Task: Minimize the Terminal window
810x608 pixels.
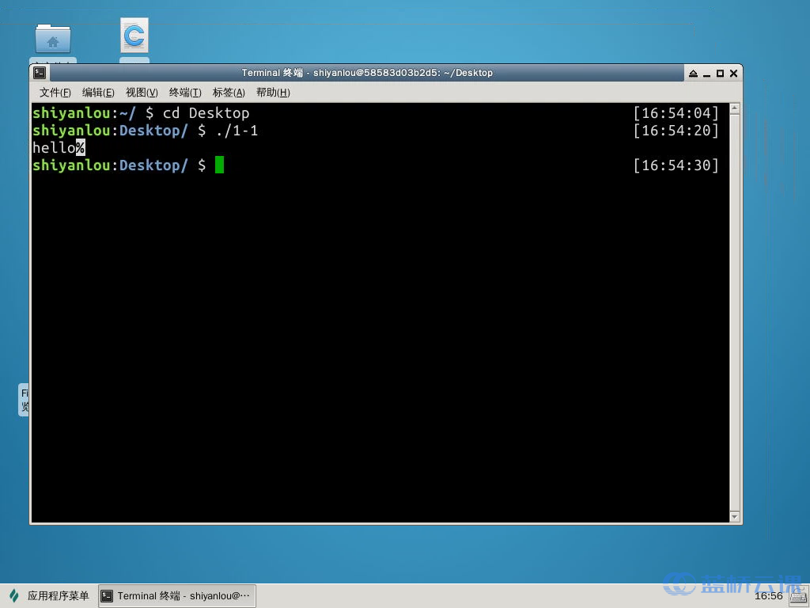Action: [707, 73]
